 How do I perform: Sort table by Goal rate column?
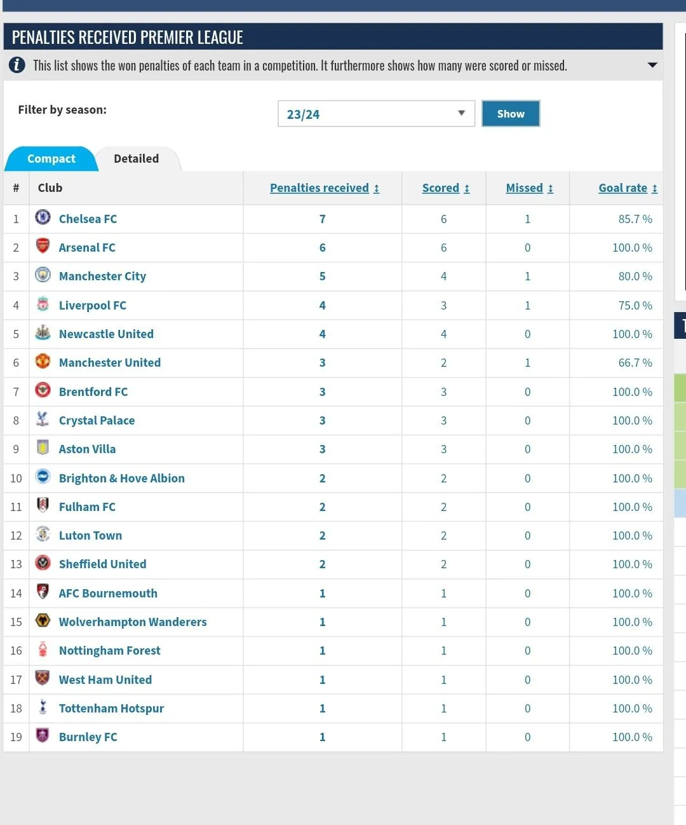point(628,188)
